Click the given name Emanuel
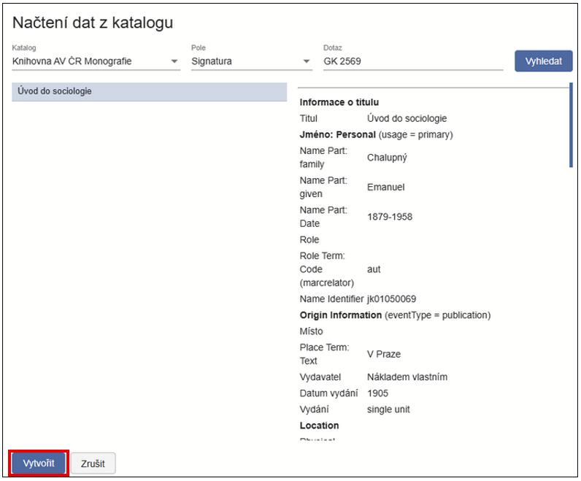This screenshot has width=581, height=481. pos(385,187)
